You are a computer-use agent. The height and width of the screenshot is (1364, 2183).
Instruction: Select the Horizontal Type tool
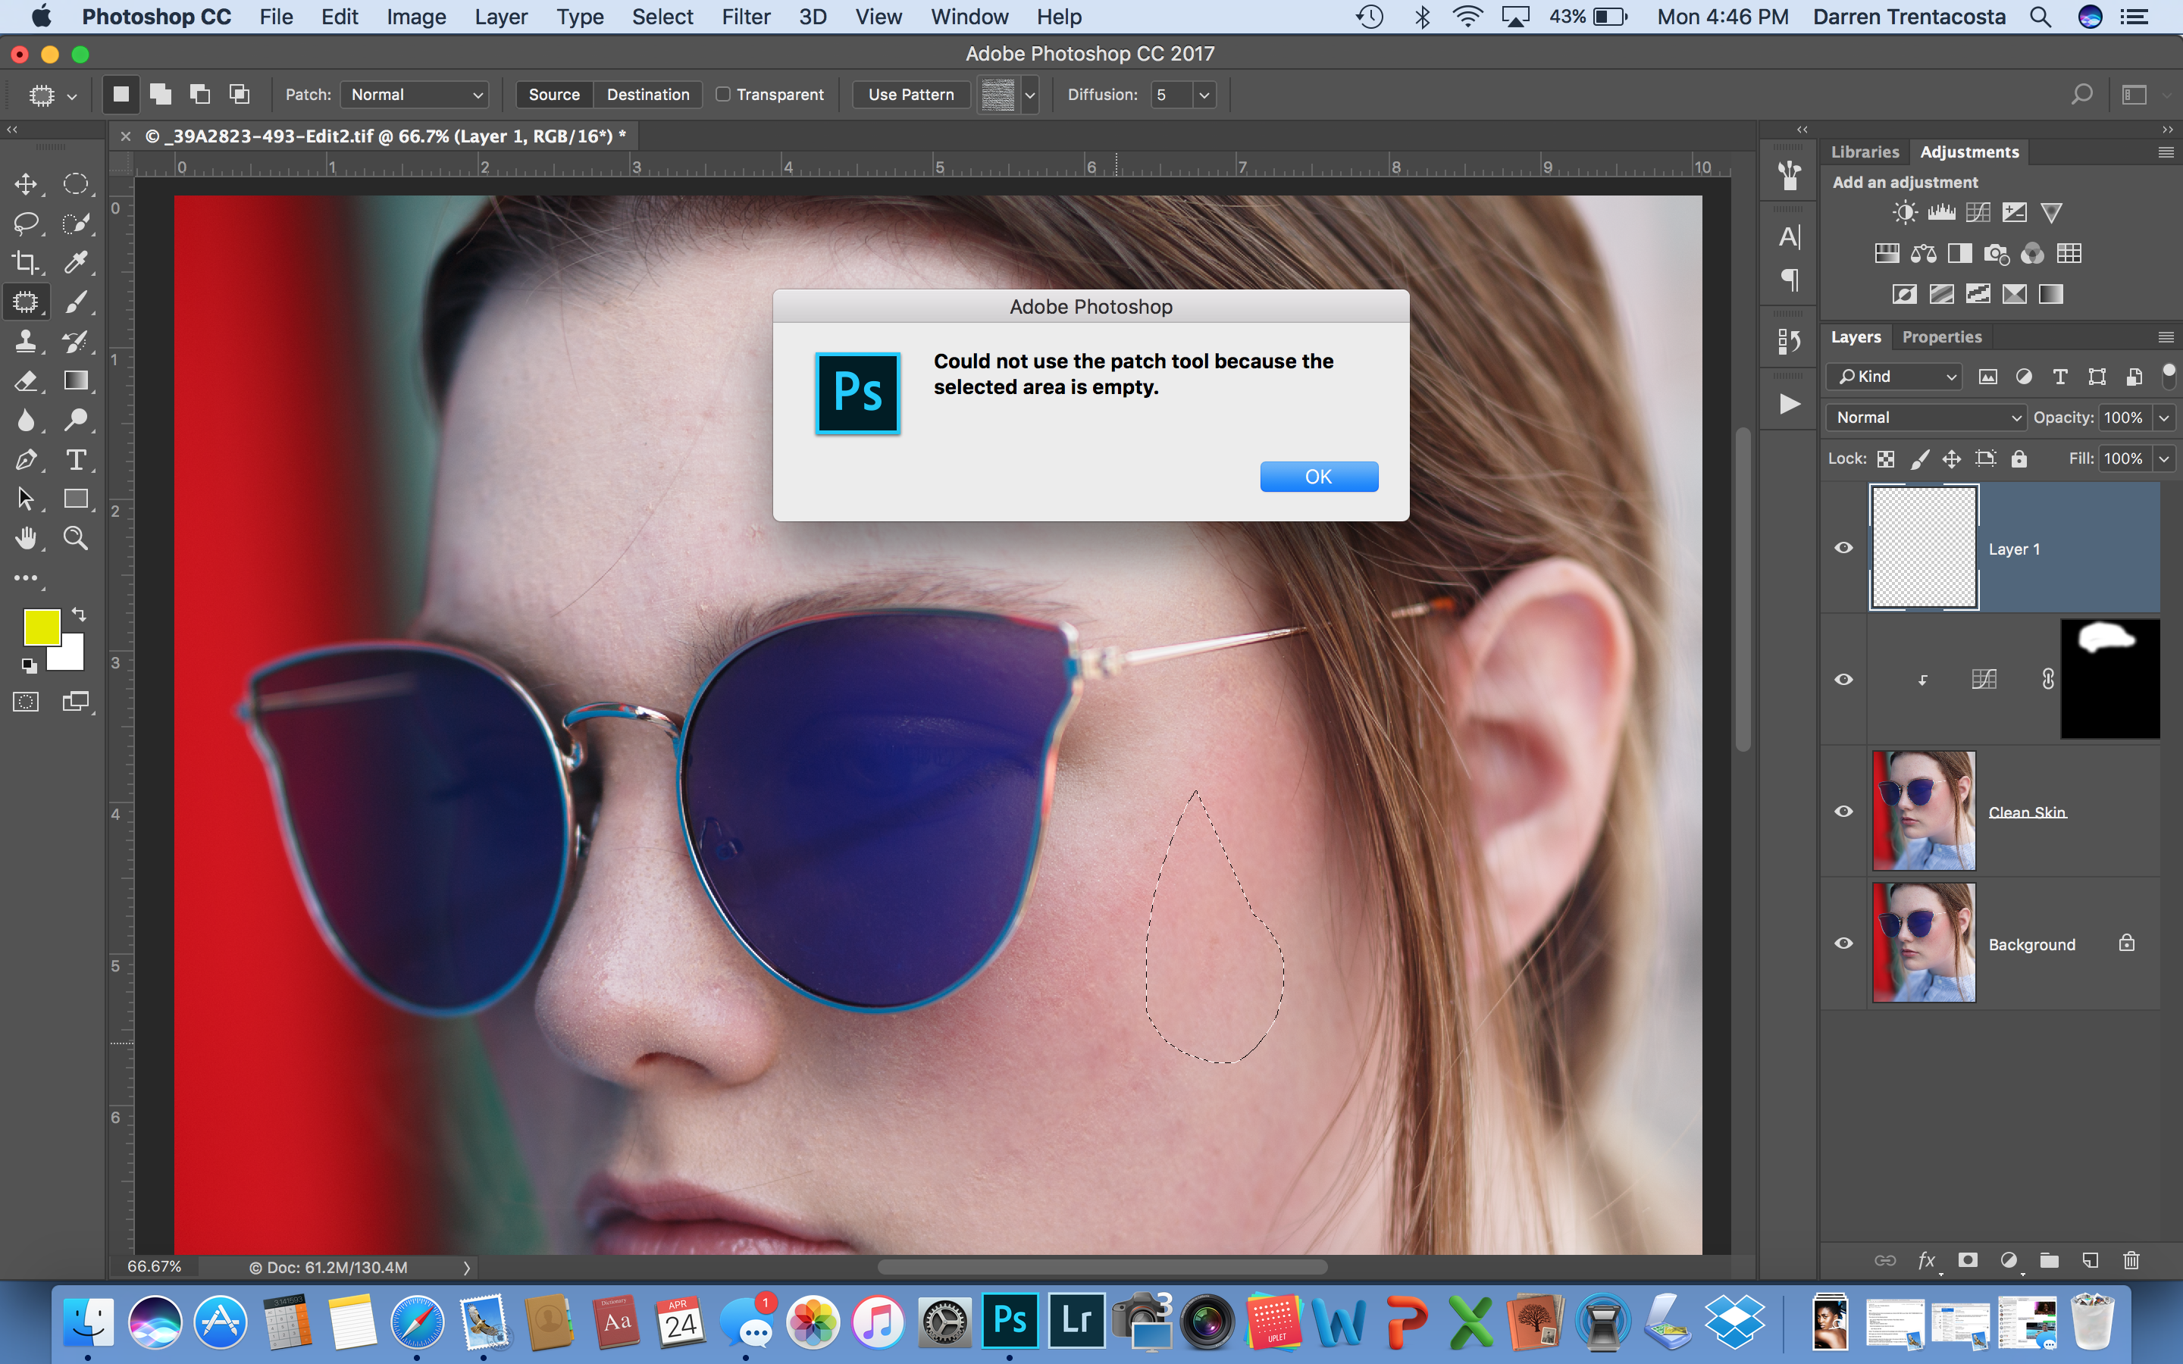pos(76,460)
